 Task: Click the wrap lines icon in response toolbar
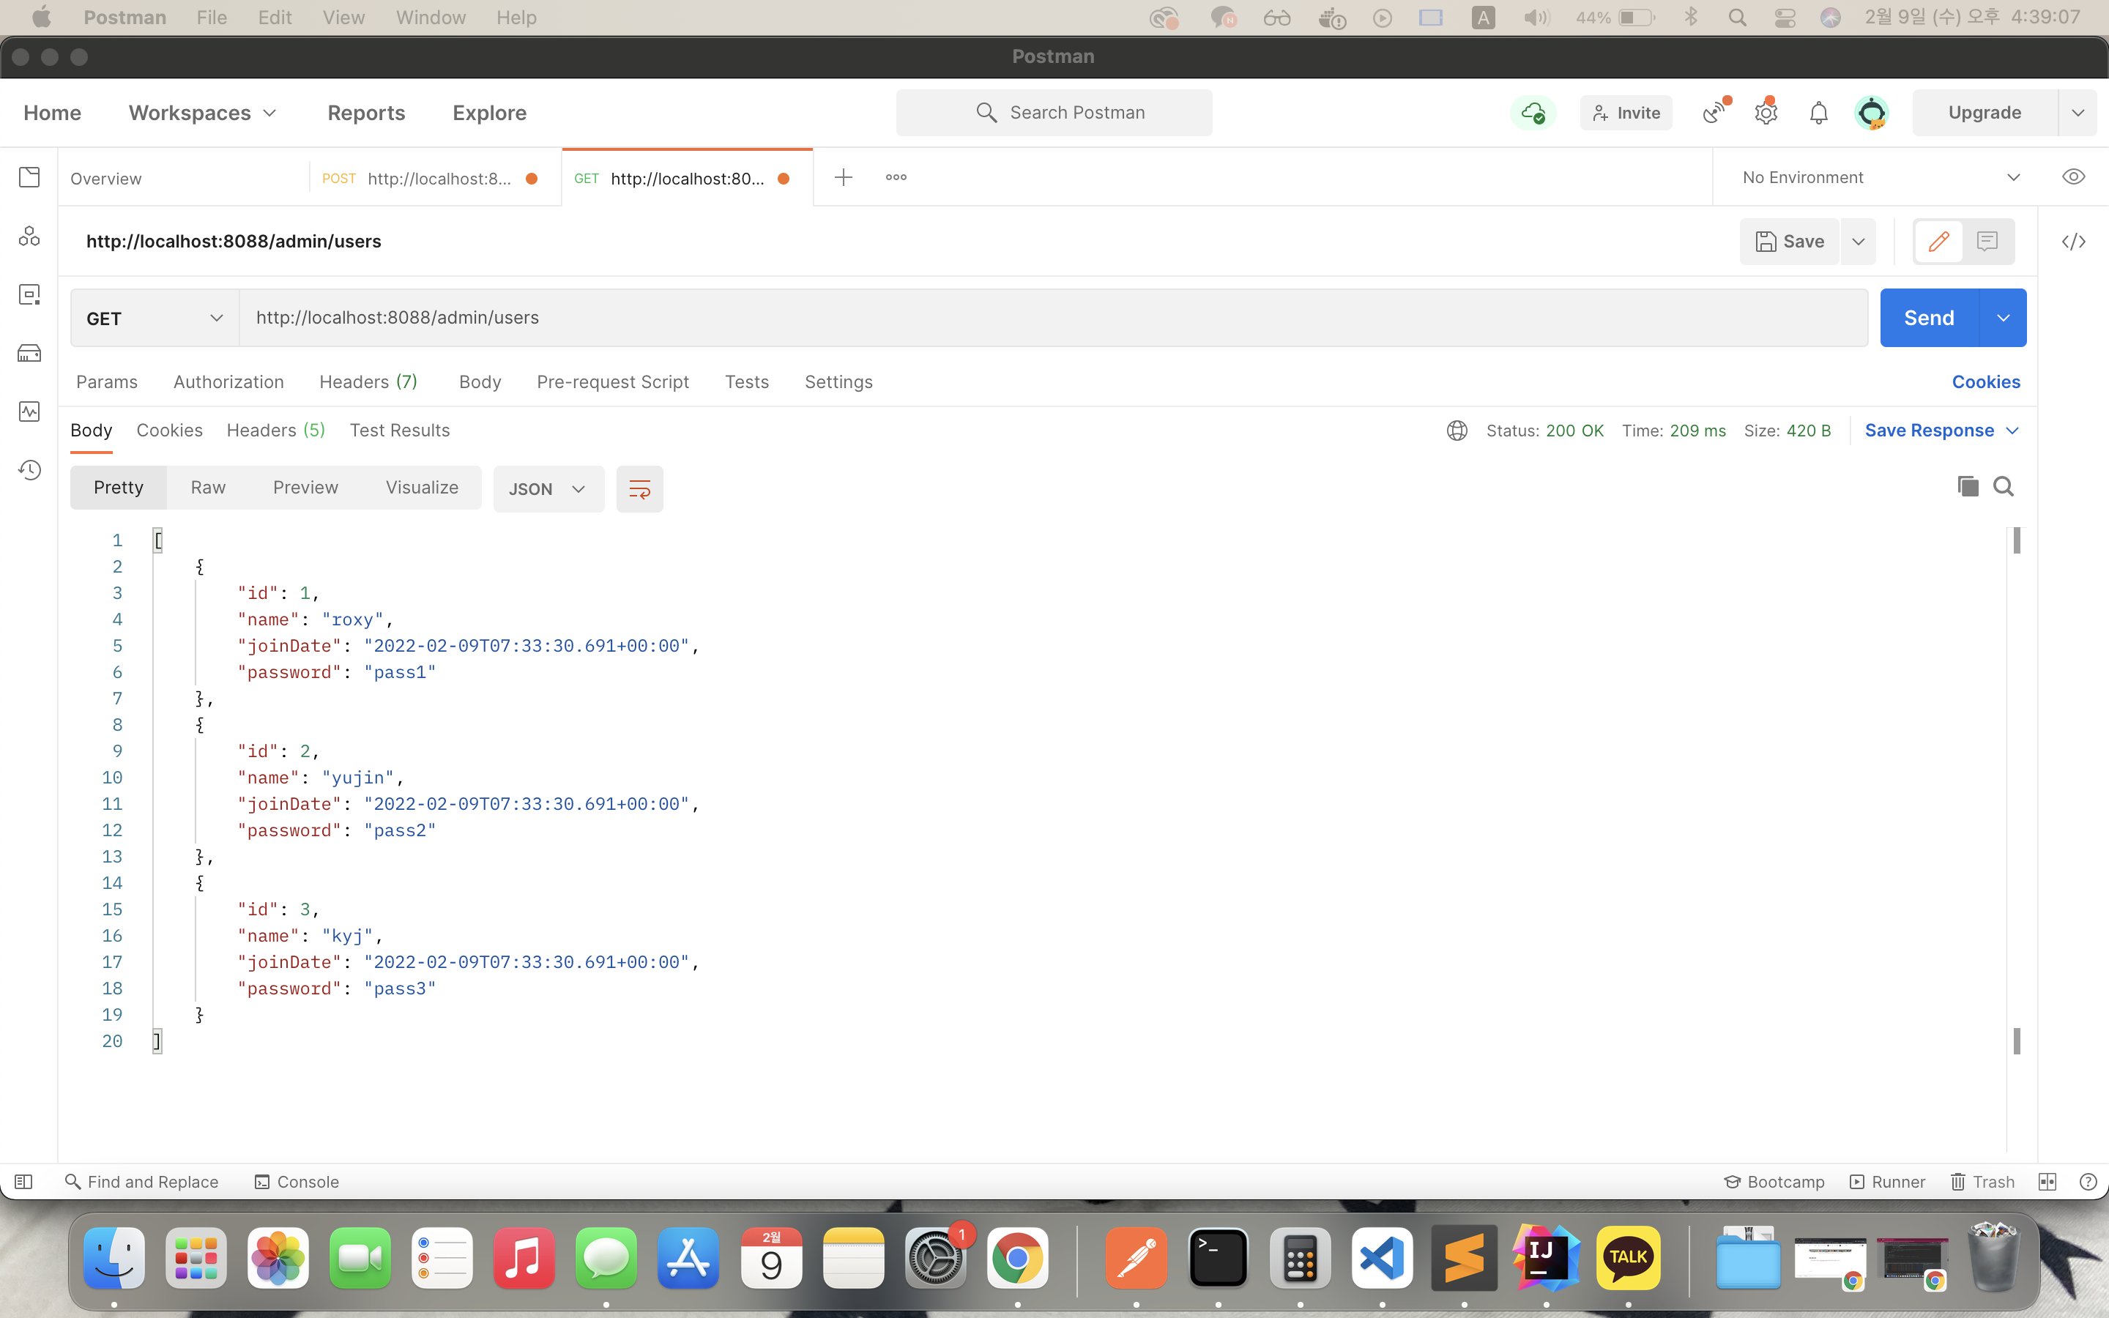[640, 489]
